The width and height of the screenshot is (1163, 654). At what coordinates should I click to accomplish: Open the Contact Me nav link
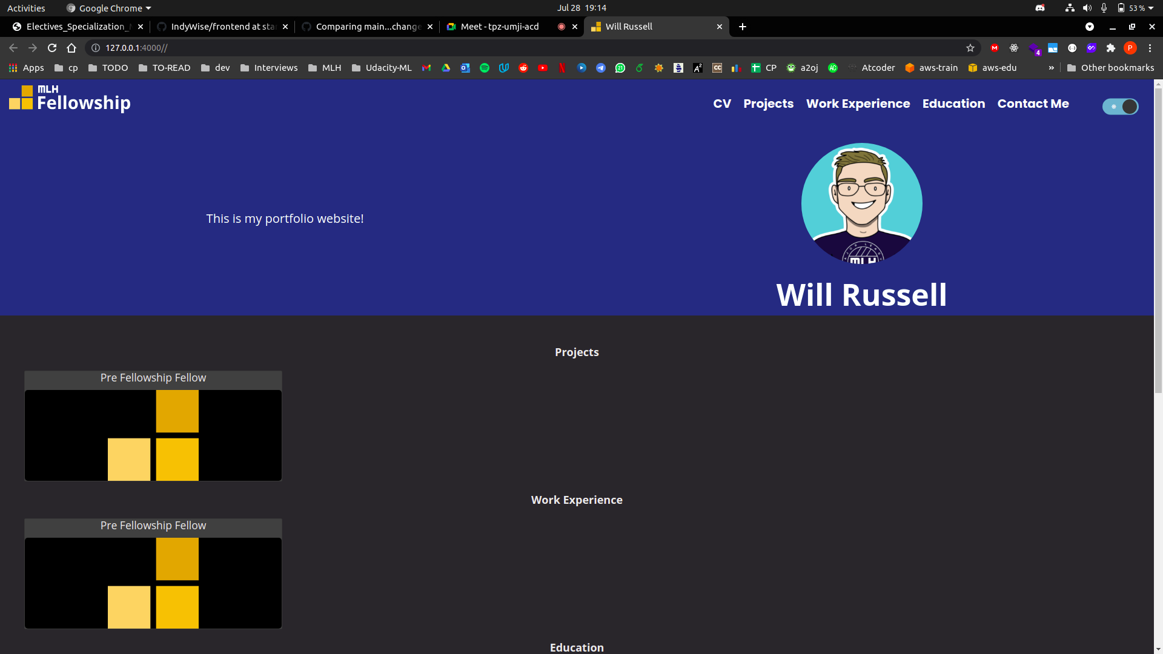click(x=1033, y=104)
